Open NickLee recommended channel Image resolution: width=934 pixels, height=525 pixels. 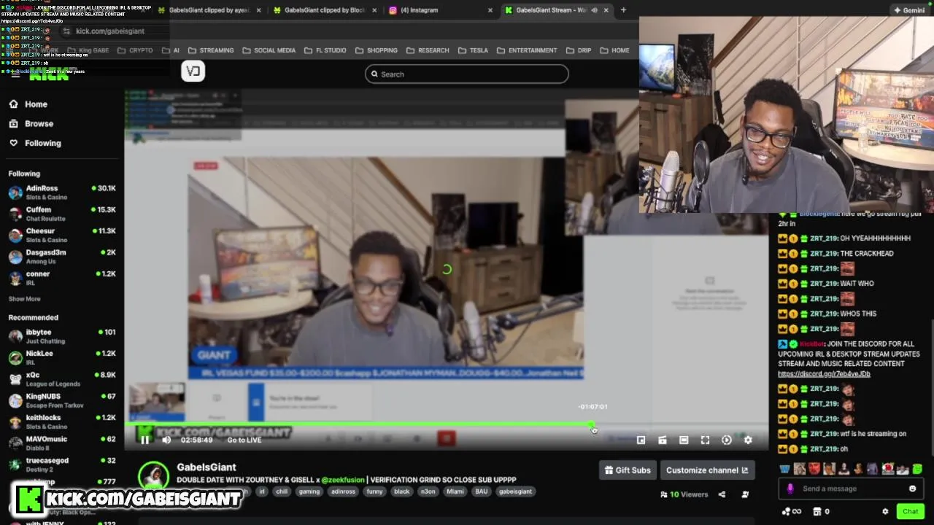(62, 357)
